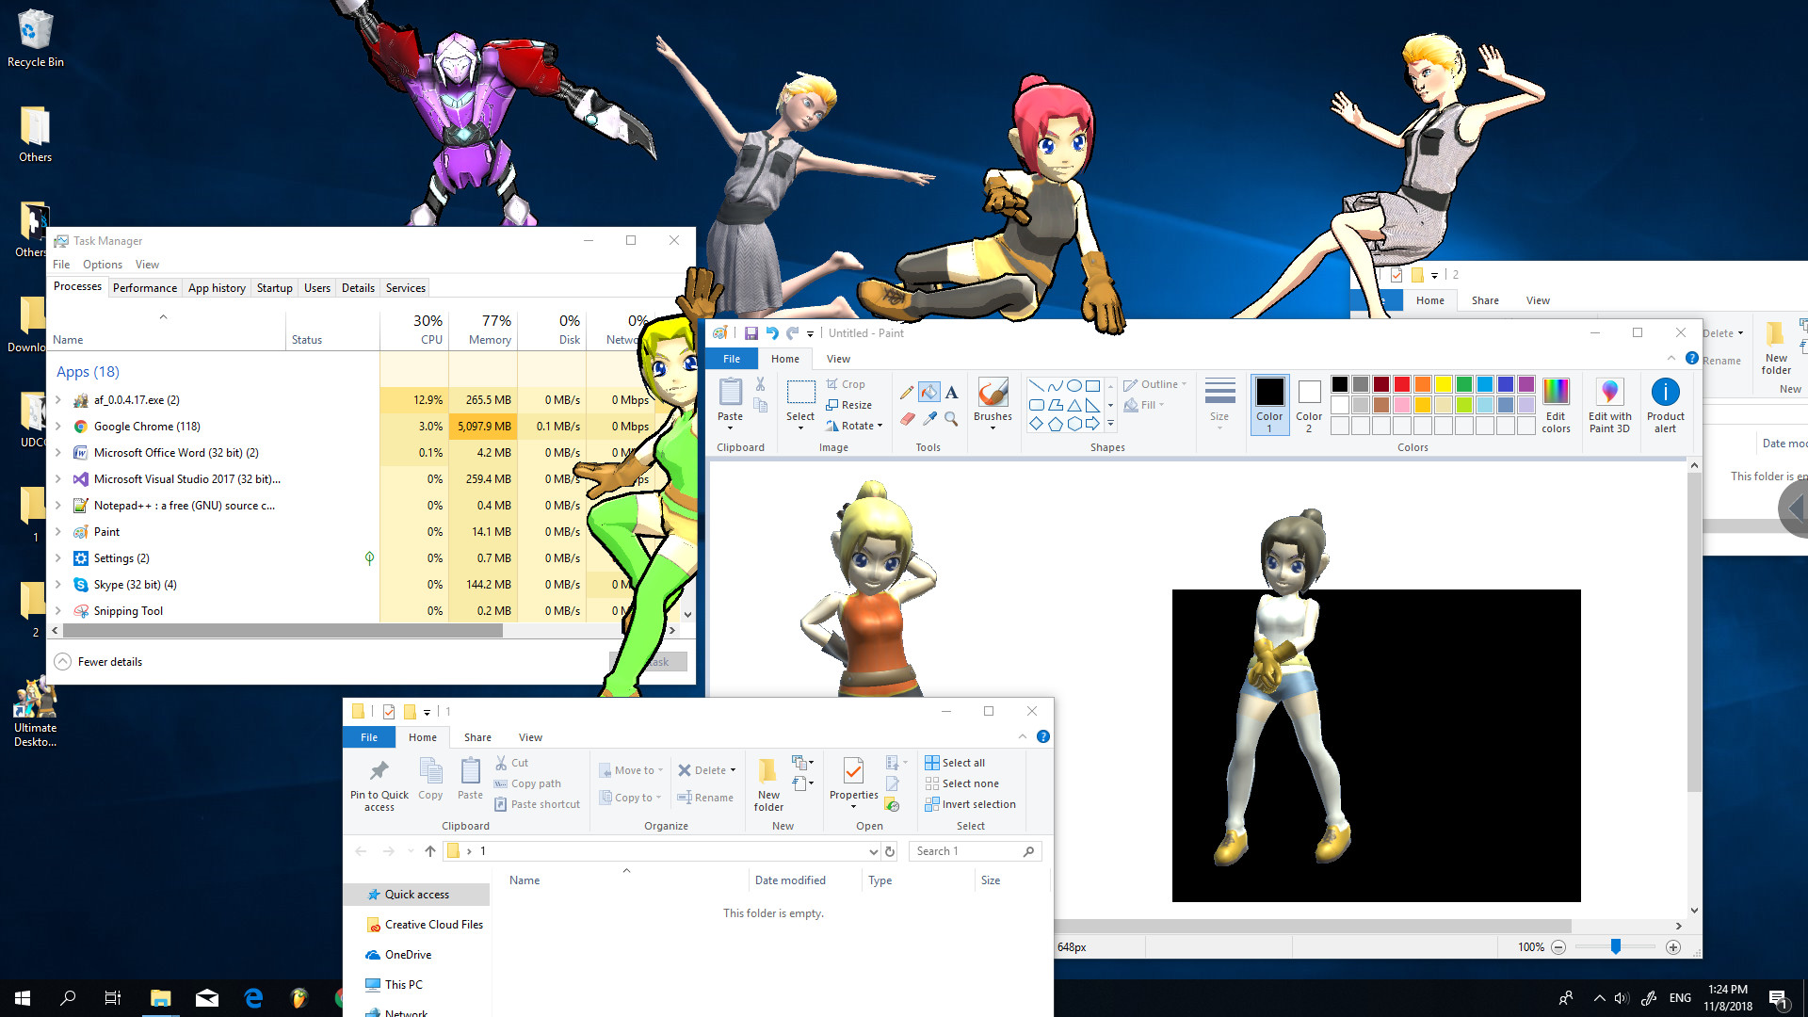The image size is (1808, 1017).
Task: Select the Oval shape in Shapes gallery
Action: (1074, 385)
